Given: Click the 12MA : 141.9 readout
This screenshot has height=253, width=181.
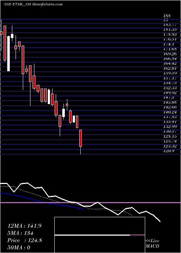Looking at the screenshot, I should [24, 226].
